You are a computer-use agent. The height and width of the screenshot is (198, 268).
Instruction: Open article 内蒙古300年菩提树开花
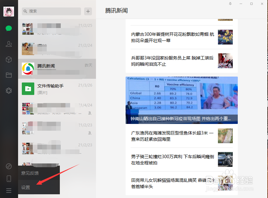(x=181, y=37)
